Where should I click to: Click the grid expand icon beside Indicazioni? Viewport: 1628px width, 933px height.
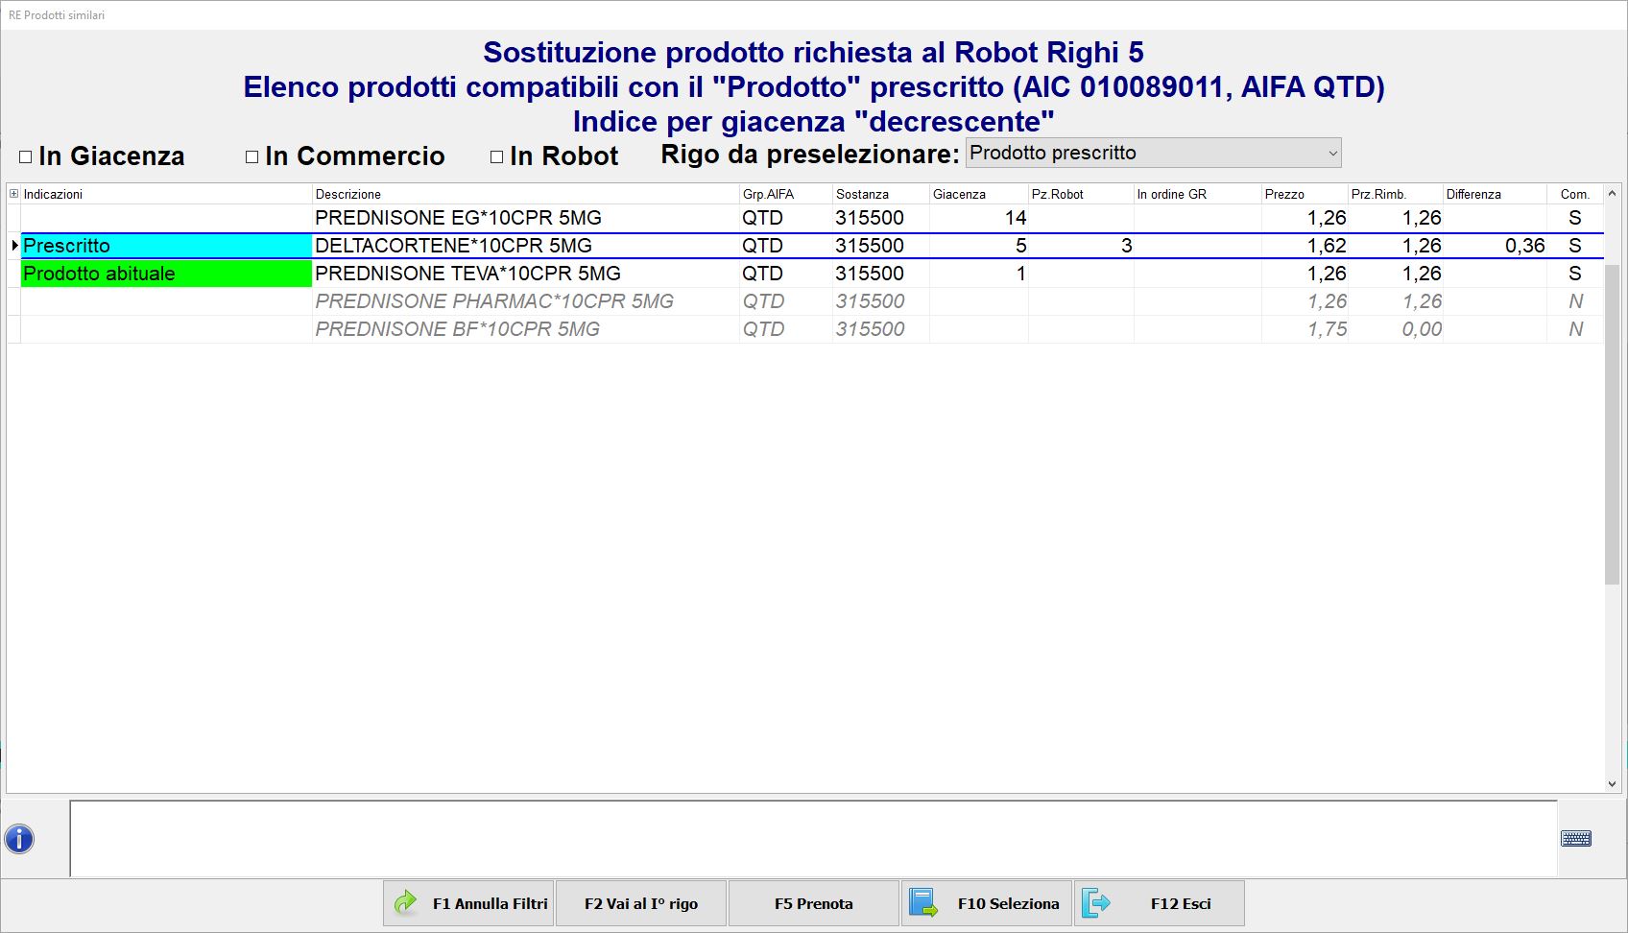(13, 194)
